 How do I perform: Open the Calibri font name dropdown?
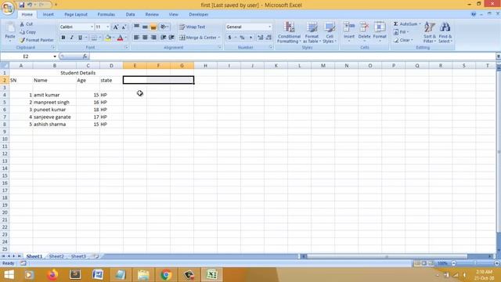(92, 27)
